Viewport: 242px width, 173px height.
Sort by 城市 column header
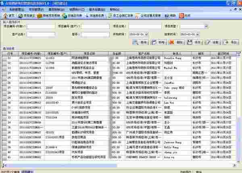coord(200,54)
